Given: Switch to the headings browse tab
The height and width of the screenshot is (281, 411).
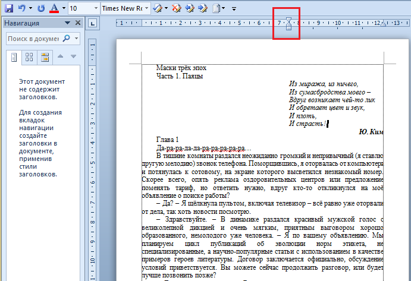Looking at the screenshot, I should 14,57.
